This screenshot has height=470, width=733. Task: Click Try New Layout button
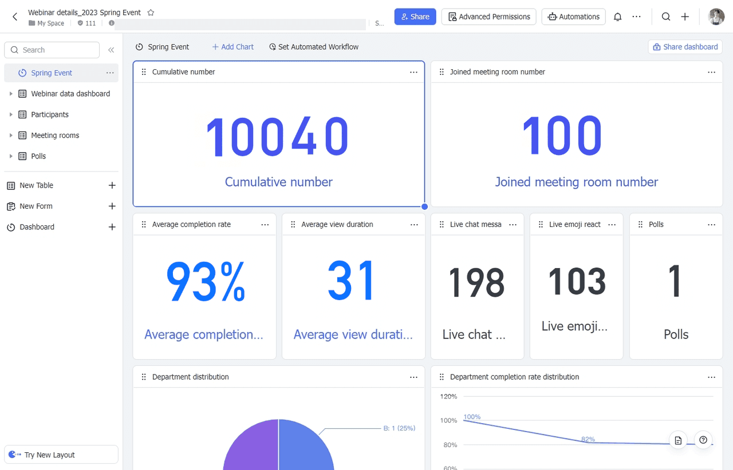61,455
